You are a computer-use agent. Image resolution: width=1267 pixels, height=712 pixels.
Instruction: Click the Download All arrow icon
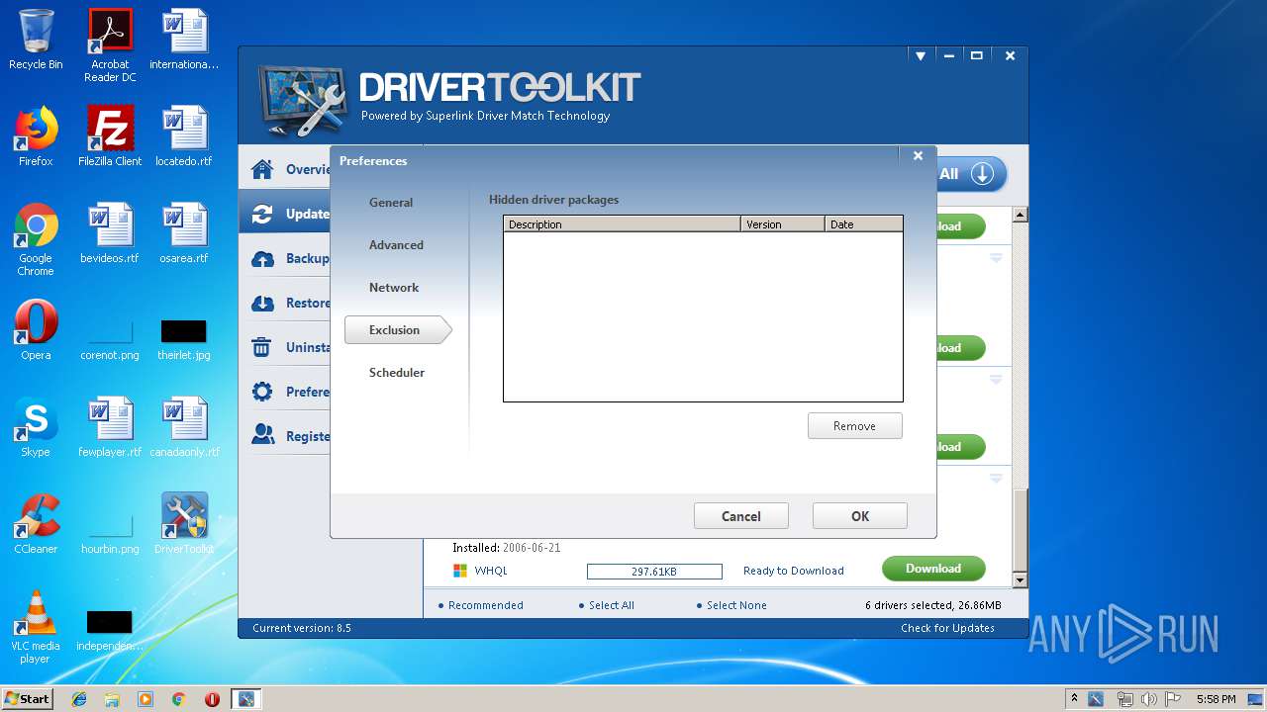(982, 174)
